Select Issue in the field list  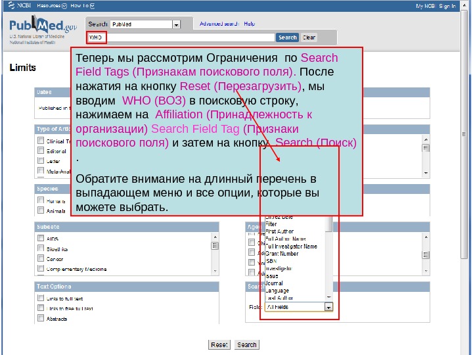(x=272, y=276)
